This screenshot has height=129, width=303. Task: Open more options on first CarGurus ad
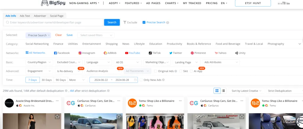tap(119, 101)
